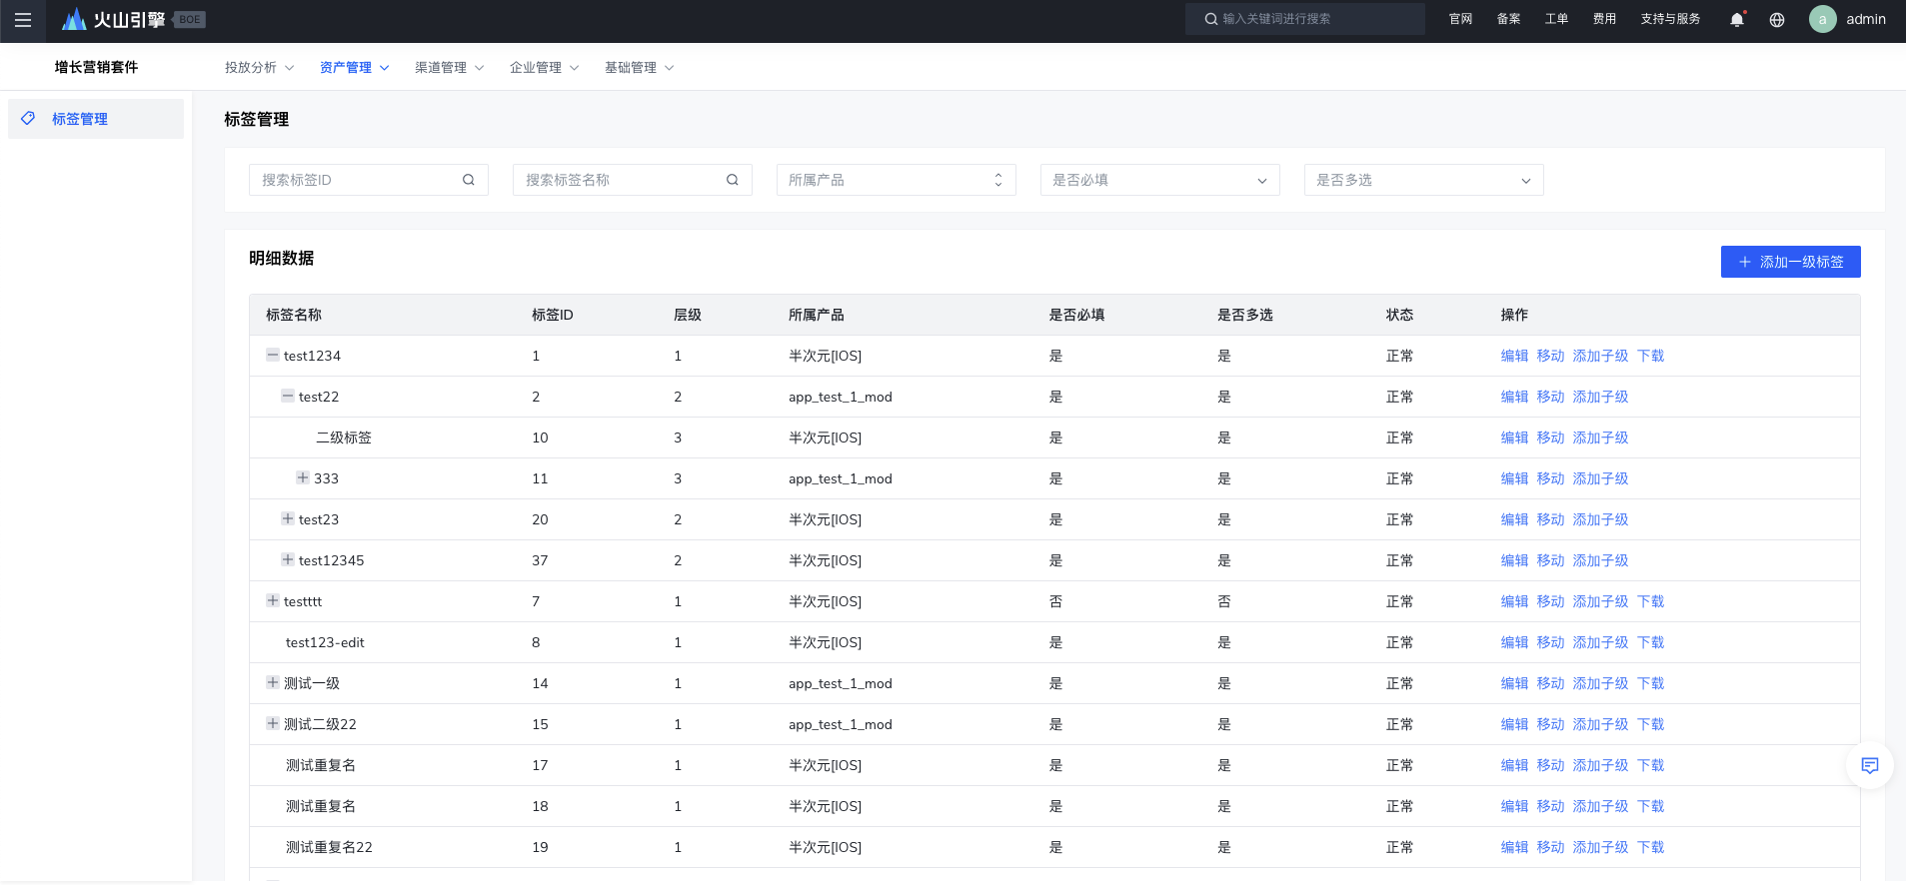1906x885 pixels.
Task: Focus the top keyword search box
Action: coord(1304,19)
